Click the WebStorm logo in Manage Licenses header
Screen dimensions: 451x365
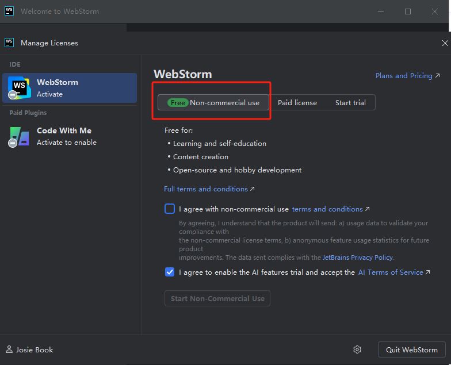coord(9,43)
